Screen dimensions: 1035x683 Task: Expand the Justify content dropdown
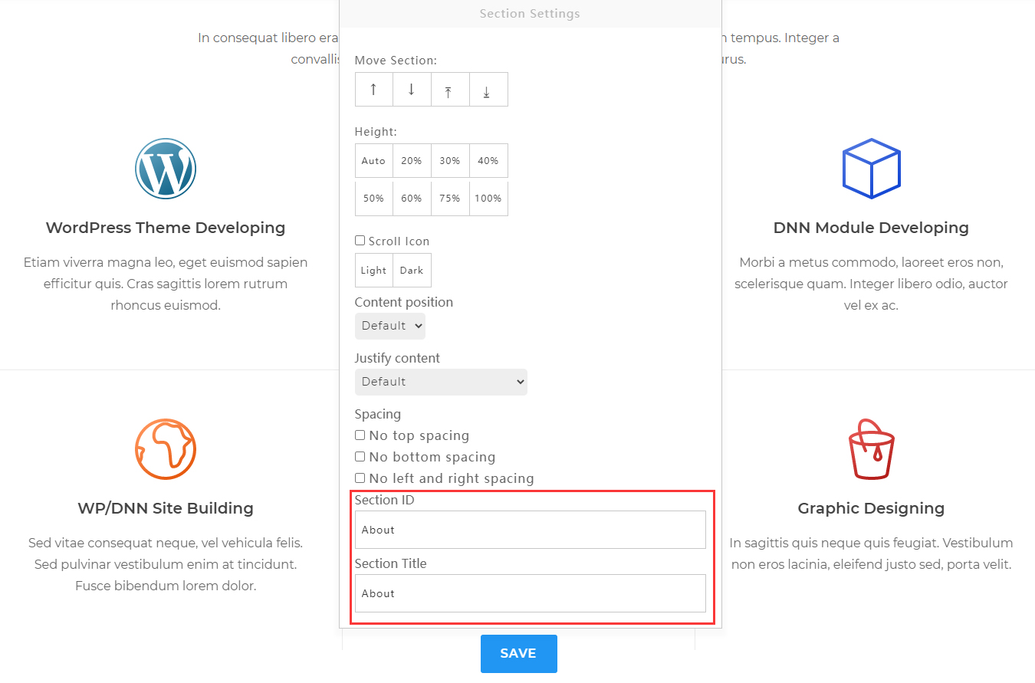(441, 382)
